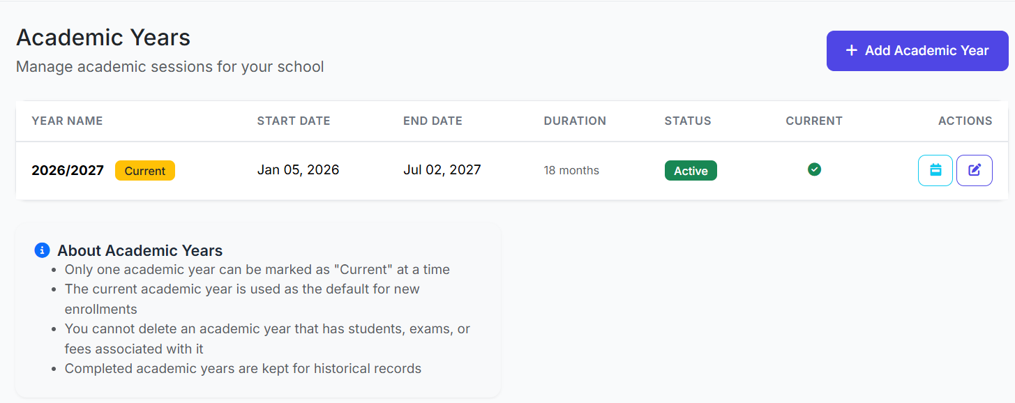
Task: Sort by the DURATION column header
Action: (575, 121)
